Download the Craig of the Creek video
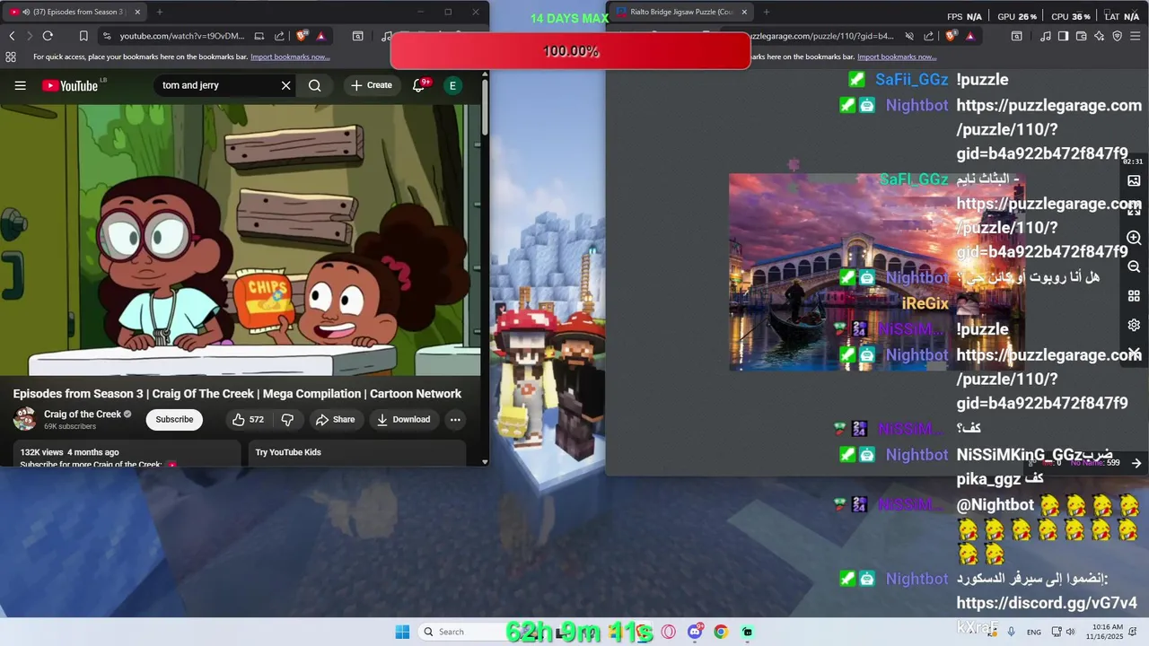Viewport: 1149px width, 646px height. pyautogui.click(x=404, y=419)
